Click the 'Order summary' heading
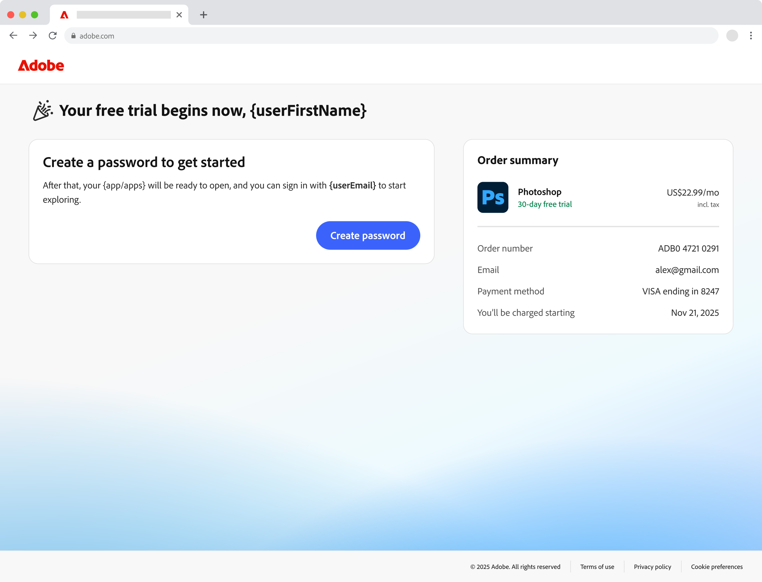The image size is (762, 582). coord(518,160)
